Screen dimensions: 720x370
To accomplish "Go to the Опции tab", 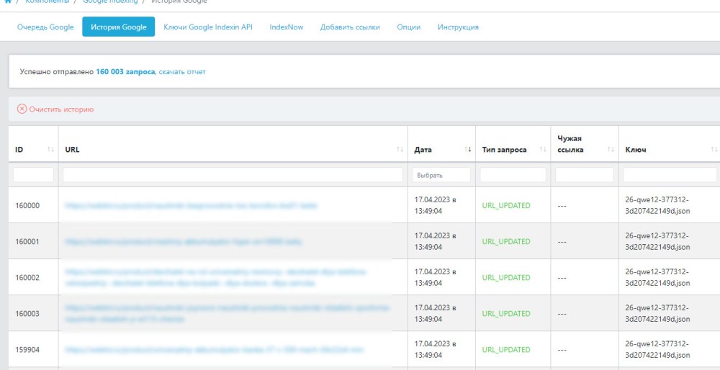I will pos(409,27).
